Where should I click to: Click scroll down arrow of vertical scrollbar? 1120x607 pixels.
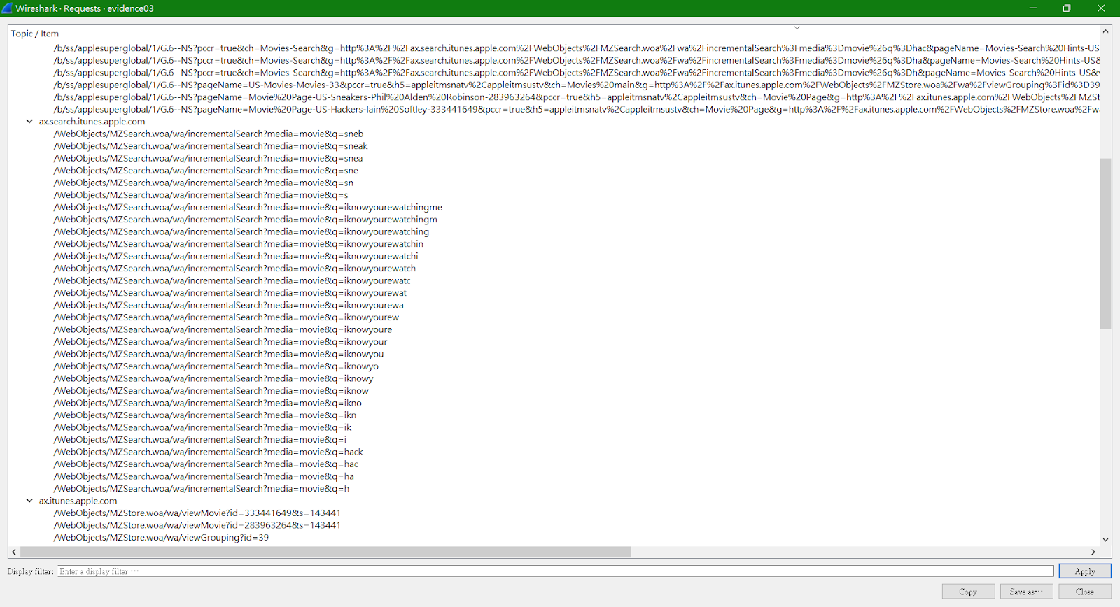tap(1106, 539)
